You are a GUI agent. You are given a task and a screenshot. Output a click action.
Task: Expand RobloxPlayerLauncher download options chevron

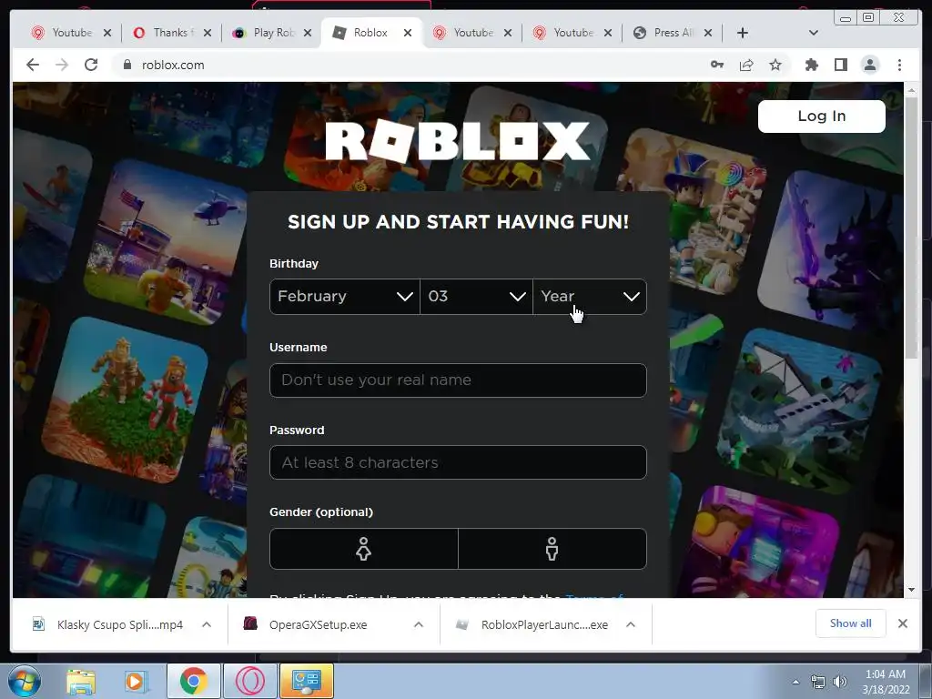(x=631, y=624)
